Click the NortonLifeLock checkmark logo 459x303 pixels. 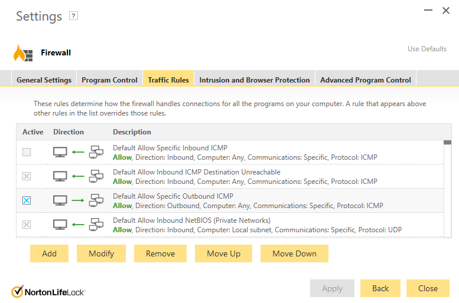point(18,291)
